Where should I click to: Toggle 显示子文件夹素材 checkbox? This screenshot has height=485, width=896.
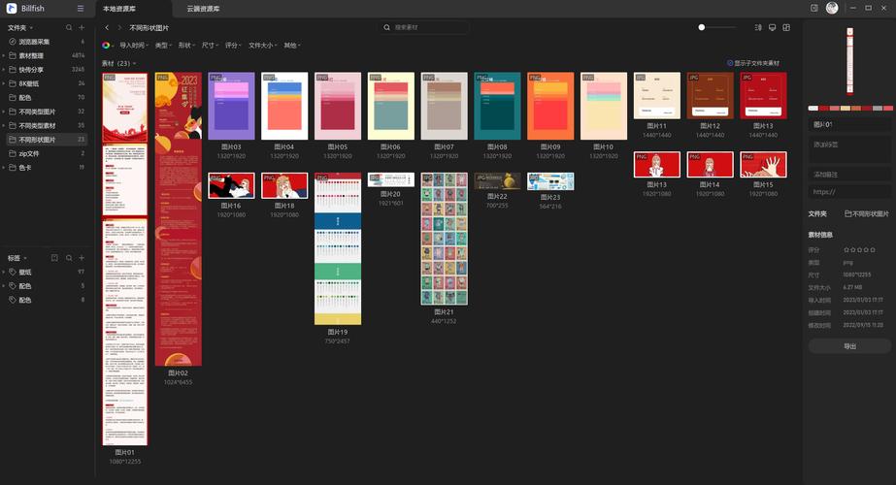click(x=730, y=63)
